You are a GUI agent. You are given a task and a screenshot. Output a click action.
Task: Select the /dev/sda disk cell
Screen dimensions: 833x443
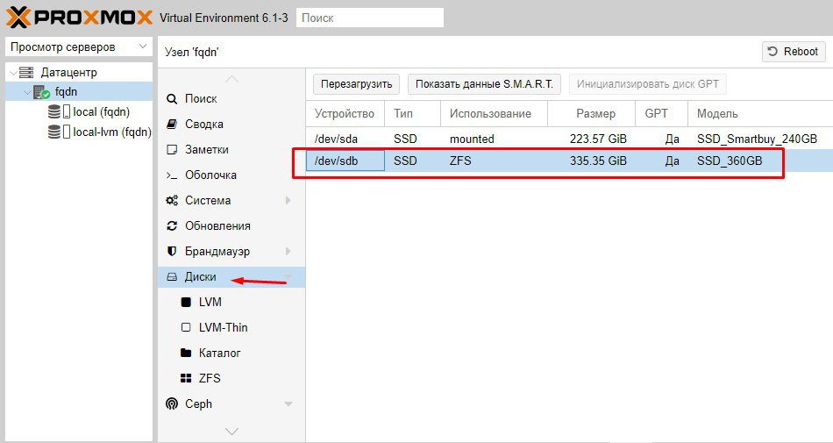pyautogui.click(x=345, y=139)
